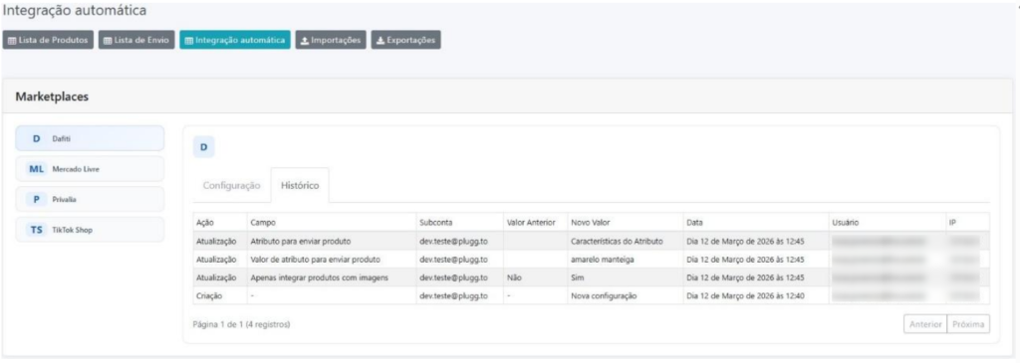Select the TikTok Shop marketplace
The image size is (1020, 363).
coord(90,230)
